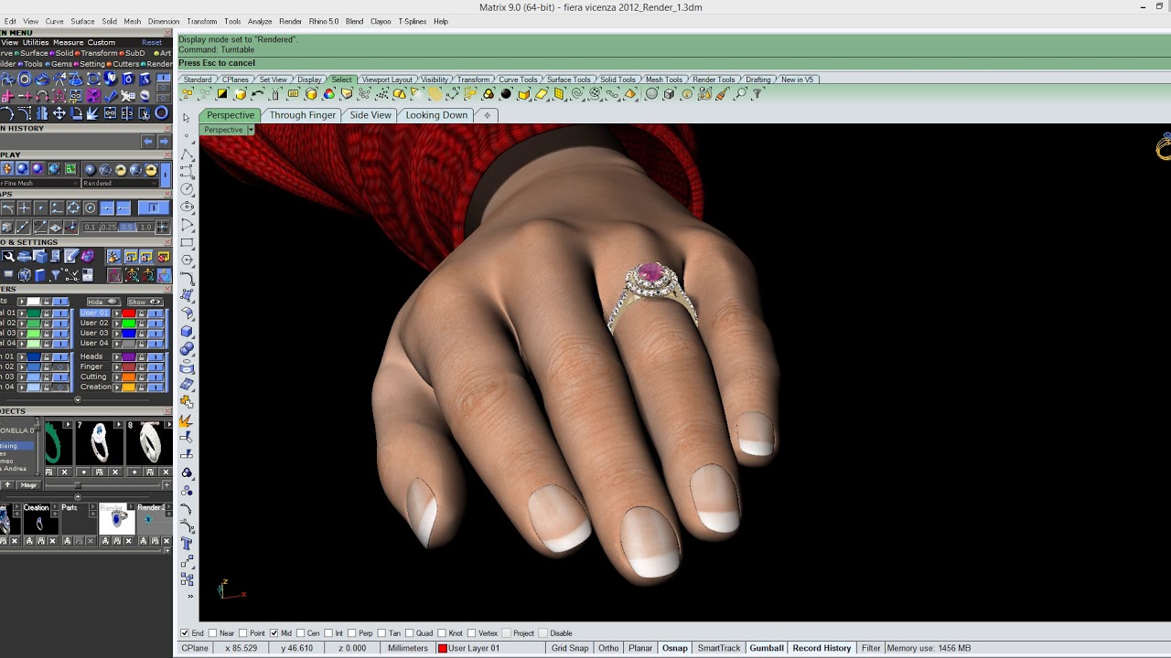Go back in history with left arrow
The image size is (1171, 658).
[148, 142]
